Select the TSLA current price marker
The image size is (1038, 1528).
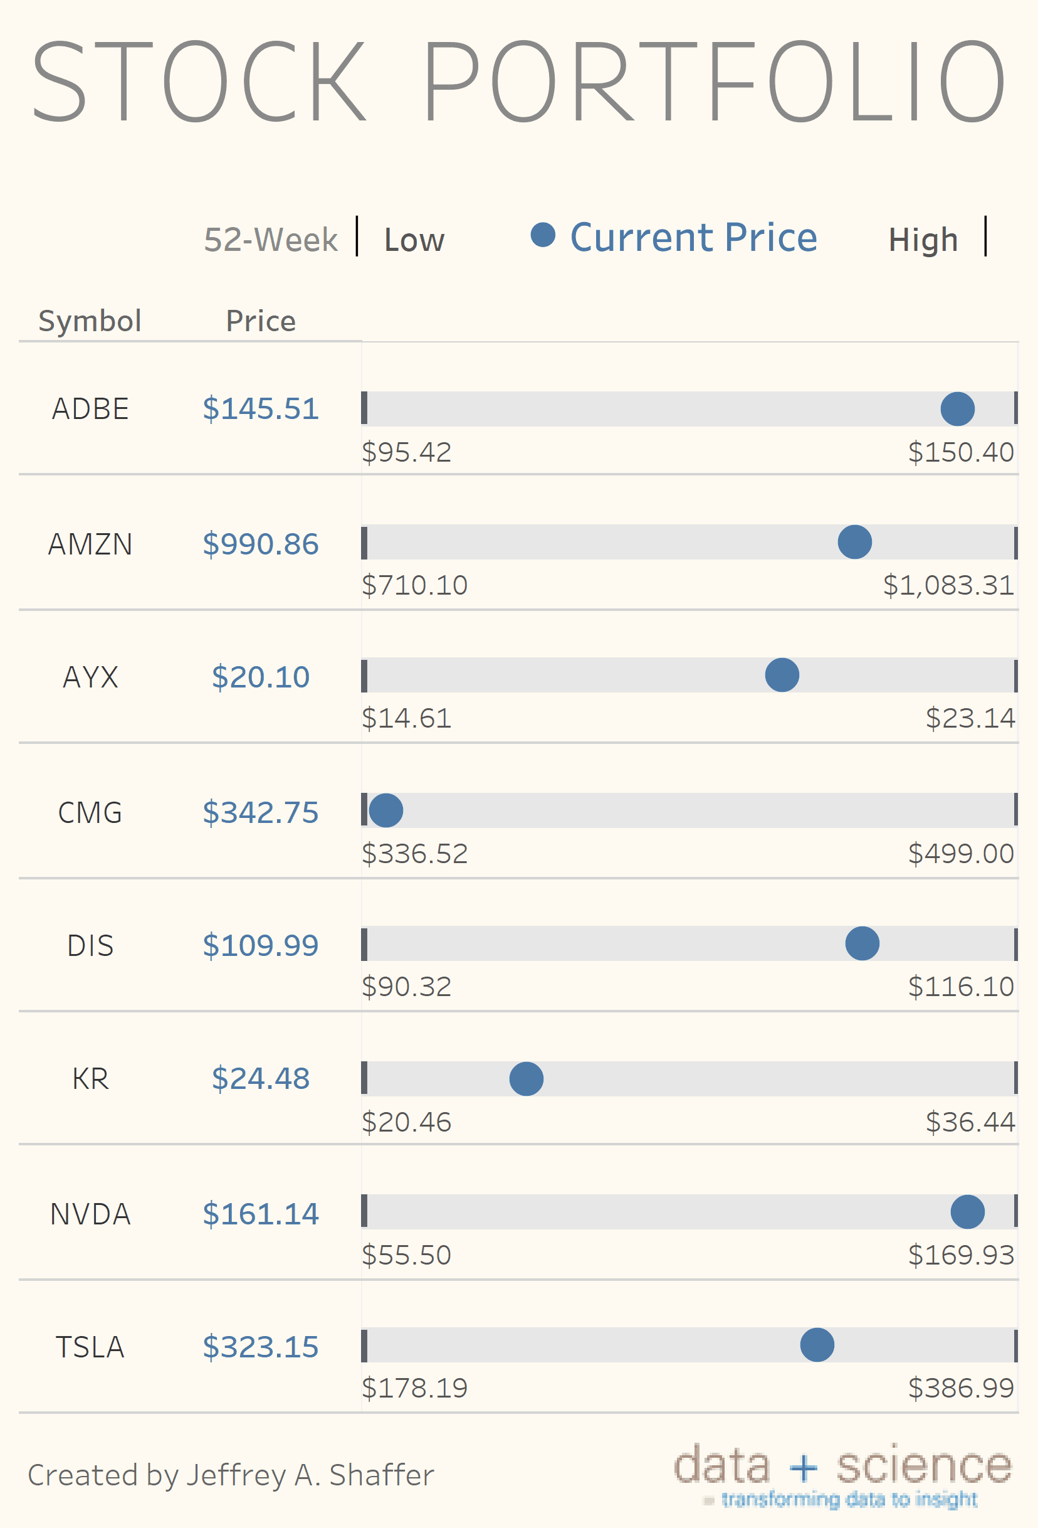tap(817, 1345)
